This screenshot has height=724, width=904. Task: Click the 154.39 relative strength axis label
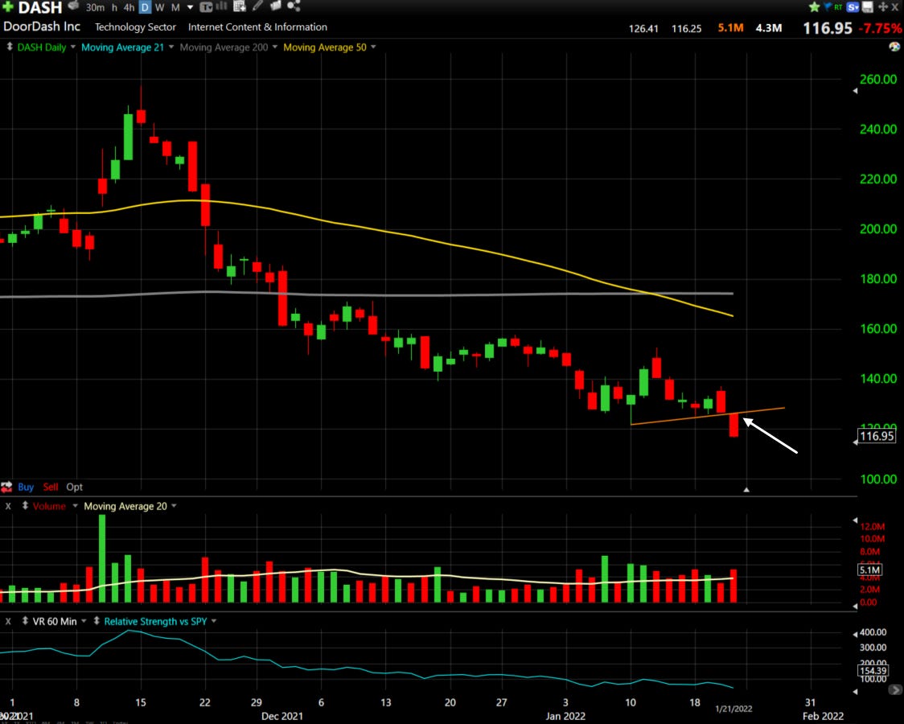pyautogui.click(x=873, y=670)
